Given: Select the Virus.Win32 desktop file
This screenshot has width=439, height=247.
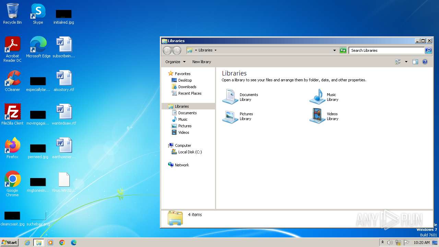Looking at the screenshot, I should coord(64,182).
